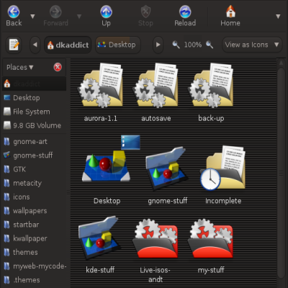Select the Live-isos-andt folder icon
This screenshot has height=288, width=288.
156,238
